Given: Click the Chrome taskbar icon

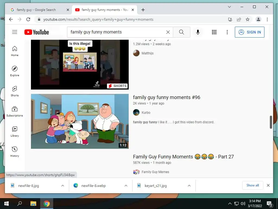Looking at the screenshot, I should point(47,204).
